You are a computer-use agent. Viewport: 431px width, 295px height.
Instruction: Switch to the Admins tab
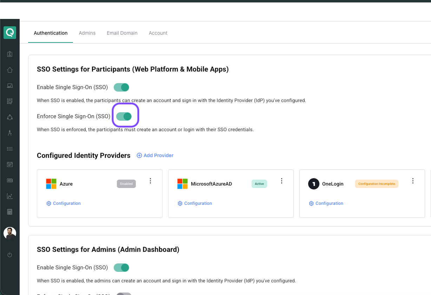[87, 33]
